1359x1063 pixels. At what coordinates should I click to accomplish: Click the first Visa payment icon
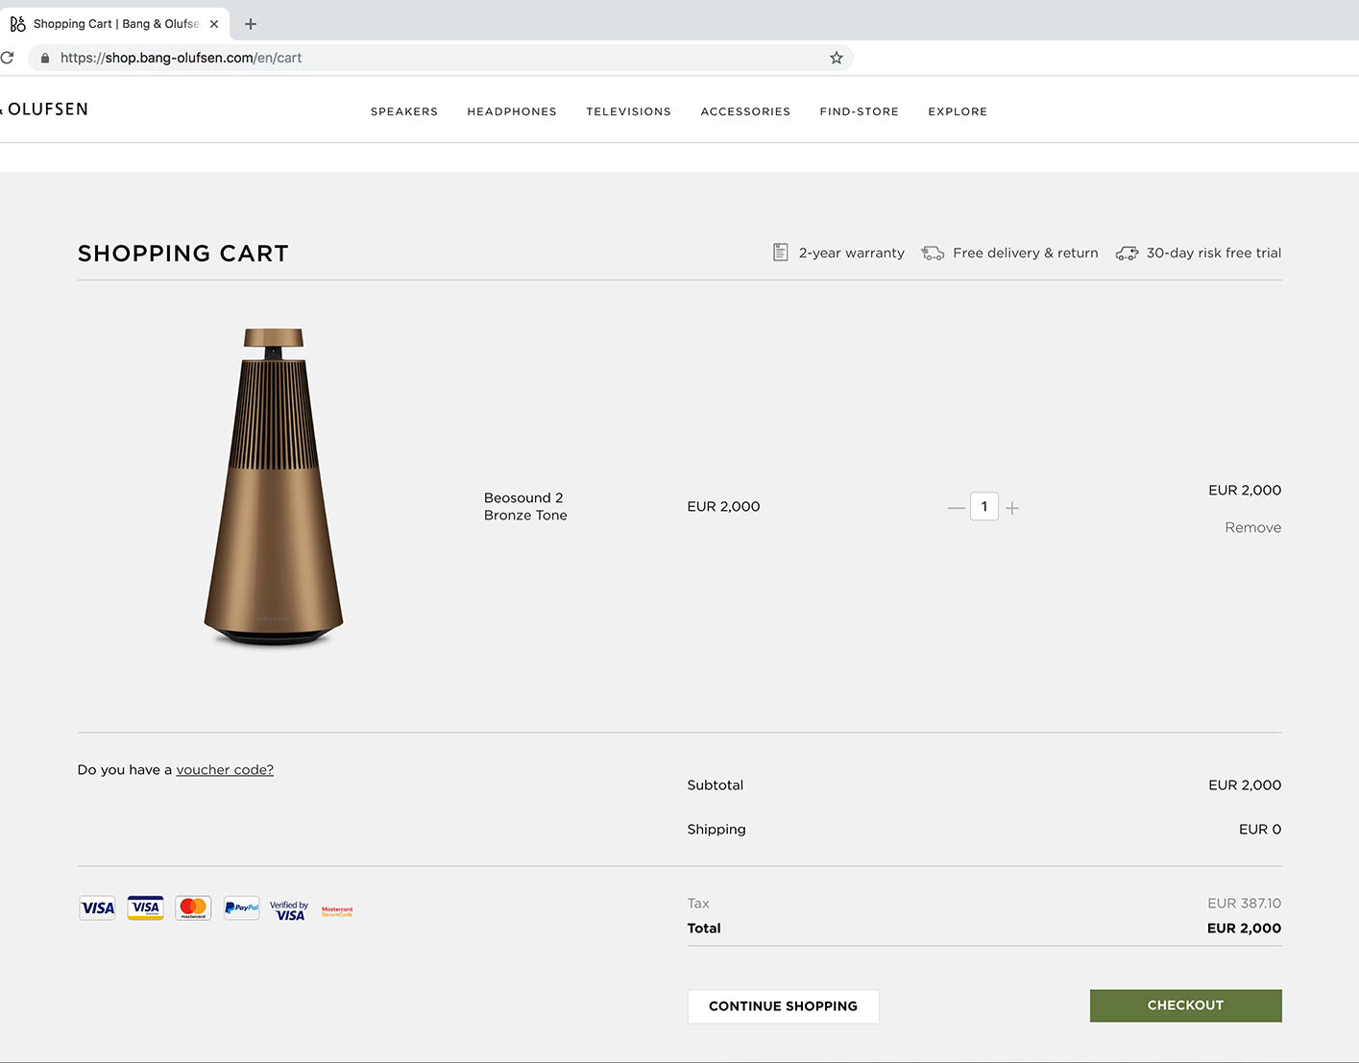tap(97, 907)
